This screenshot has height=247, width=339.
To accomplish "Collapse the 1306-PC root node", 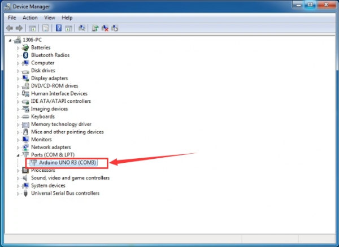I will 11,40.
